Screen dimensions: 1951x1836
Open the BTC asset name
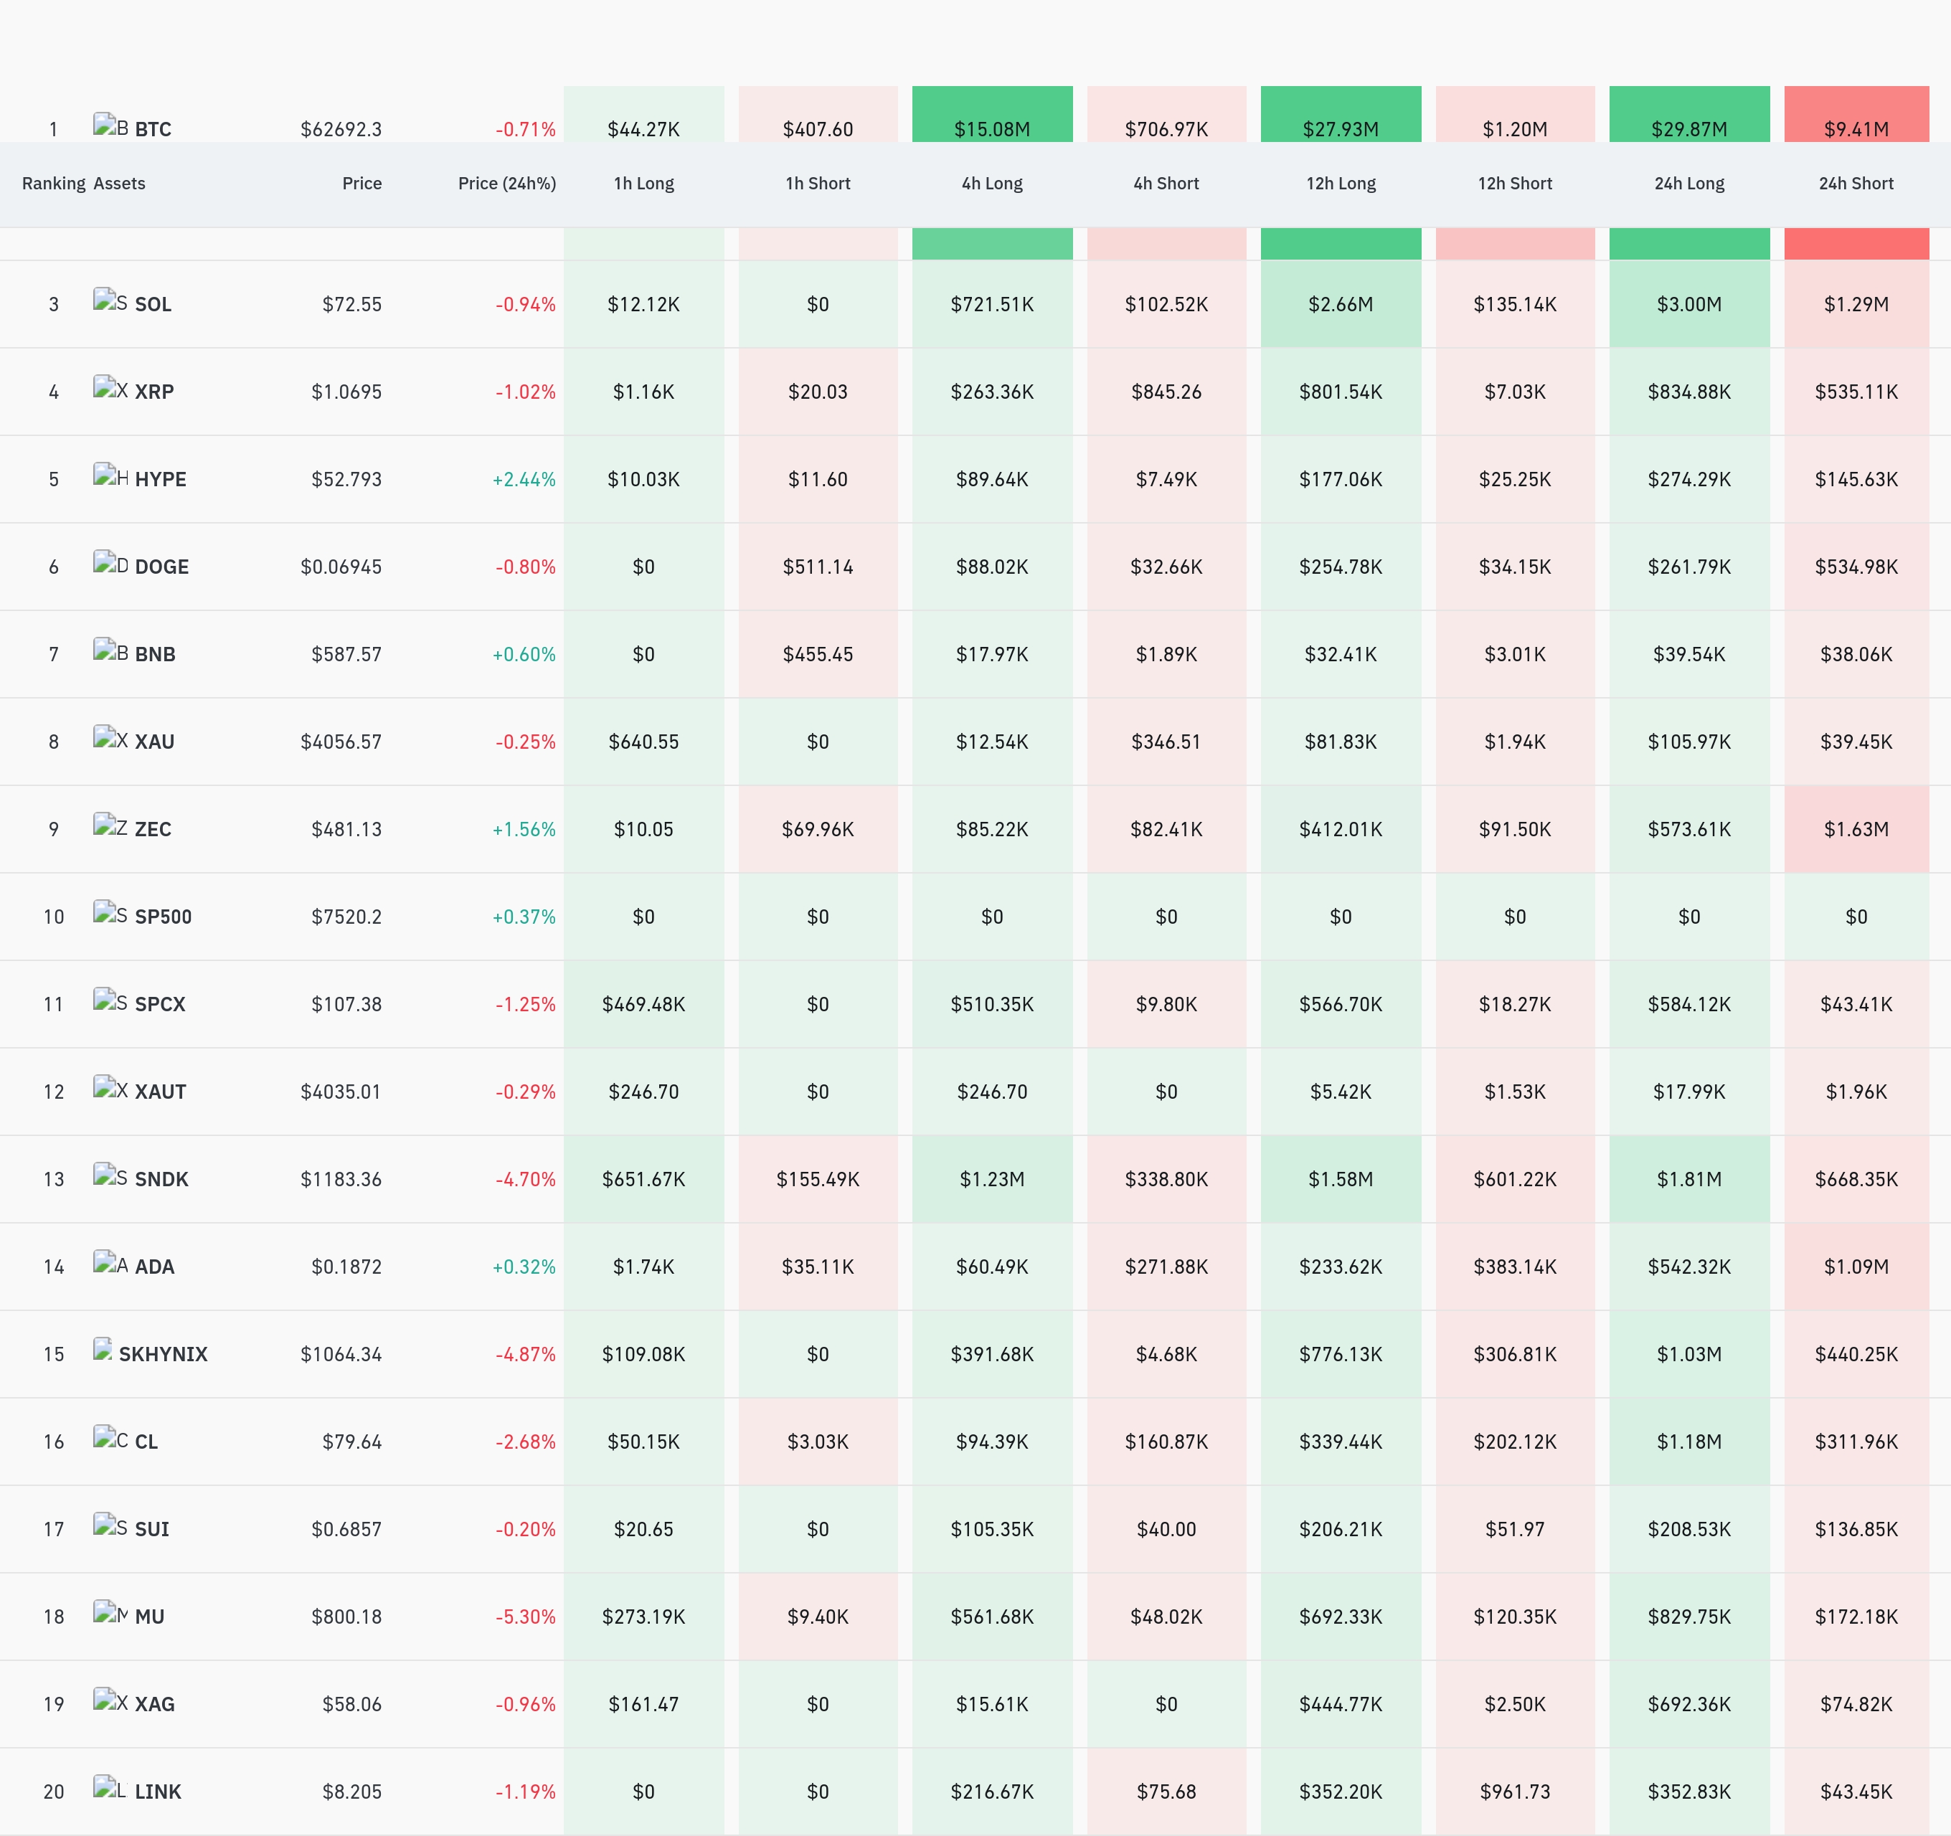(153, 128)
